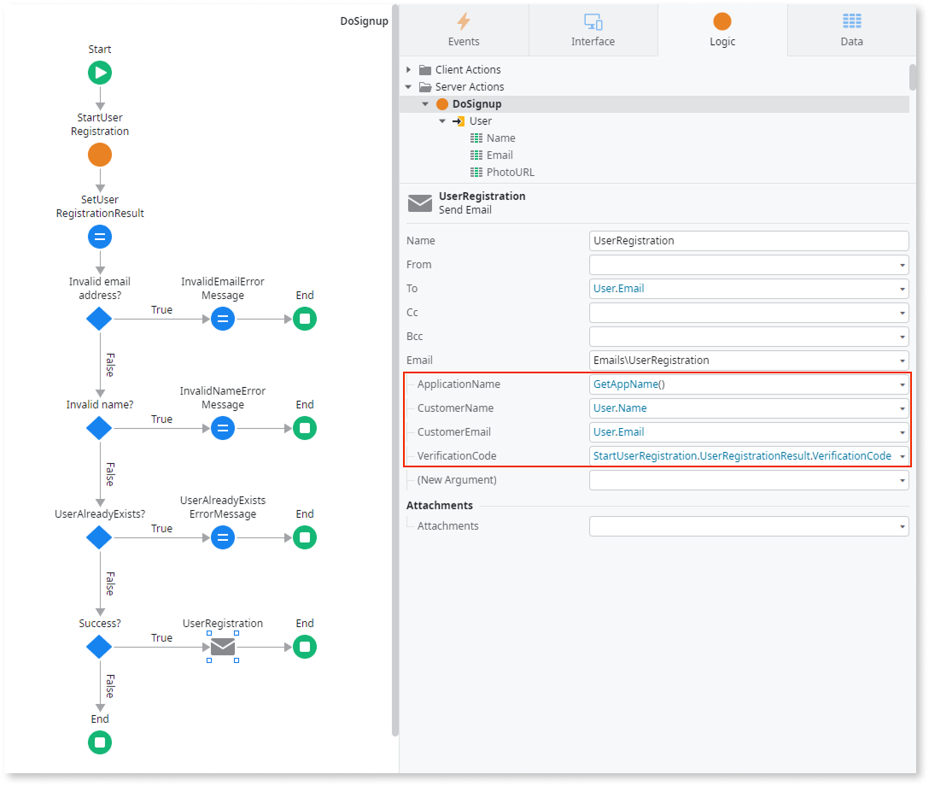The image size is (929, 786).
Task: Open the CustomerName dropdown arrow
Action: point(903,408)
